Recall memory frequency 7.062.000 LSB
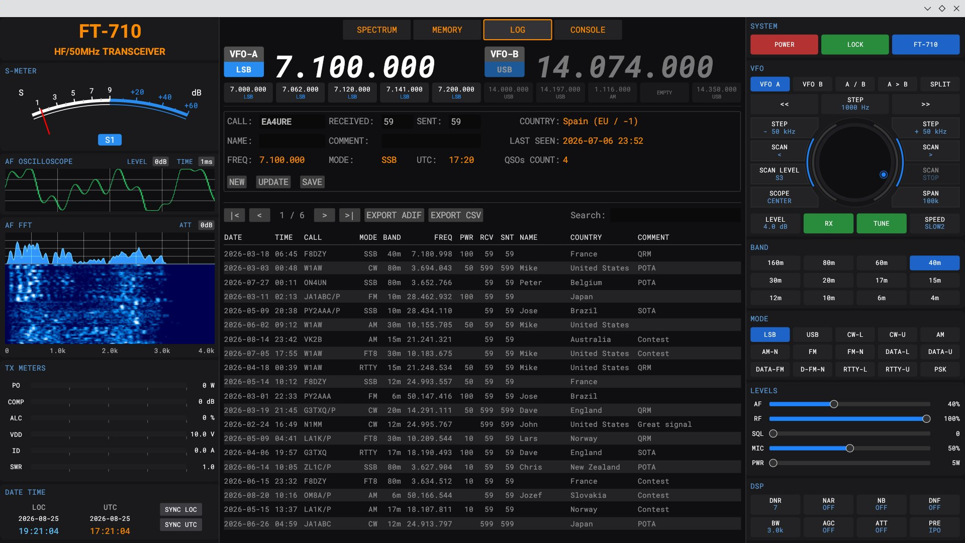Image resolution: width=965 pixels, height=543 pixels. (x=300, y=93)
